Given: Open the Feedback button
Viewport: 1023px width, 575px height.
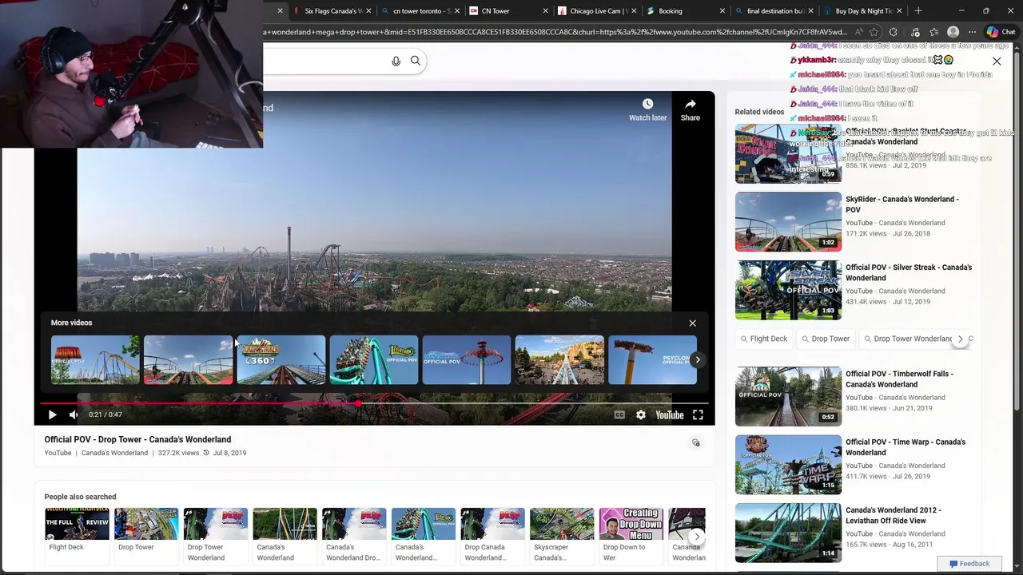Looking at the screenshot, I should point(969,564).
